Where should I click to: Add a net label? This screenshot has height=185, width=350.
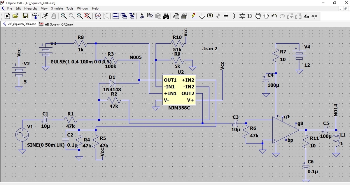click(211, 16)
